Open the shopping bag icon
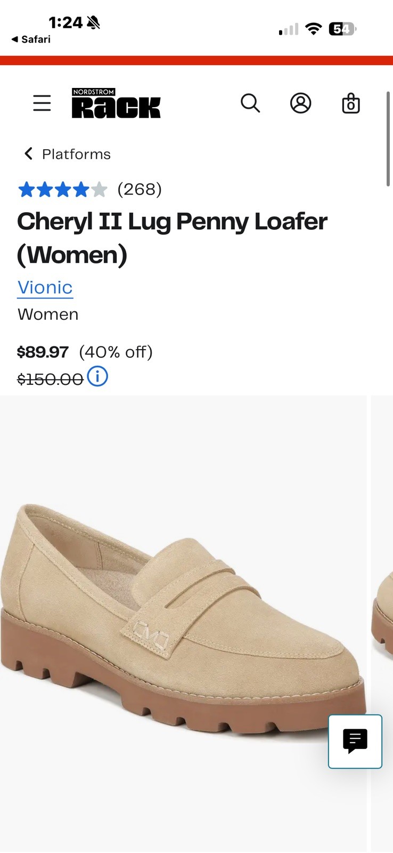 [x=351, y=103]
